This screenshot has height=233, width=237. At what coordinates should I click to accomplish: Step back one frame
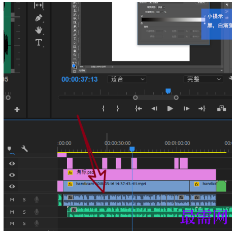154,108
